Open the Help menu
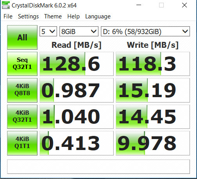The image size is (197, 179). [73, 16]
